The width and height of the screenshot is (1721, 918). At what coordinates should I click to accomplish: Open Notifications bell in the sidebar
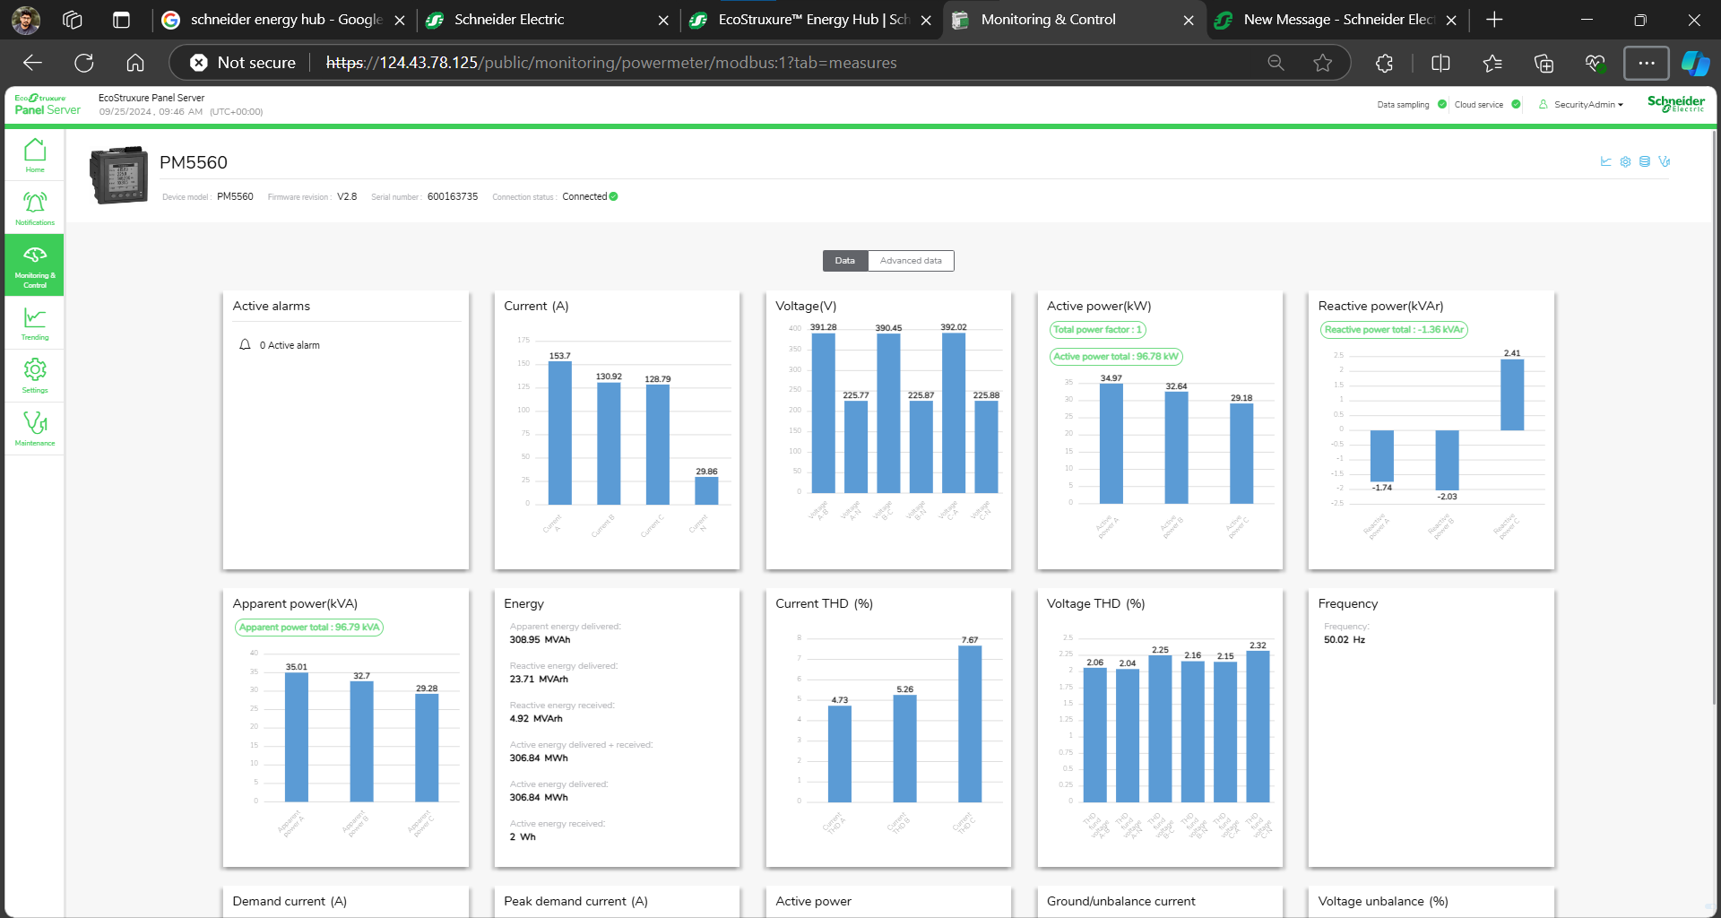[x=35, y=208]
